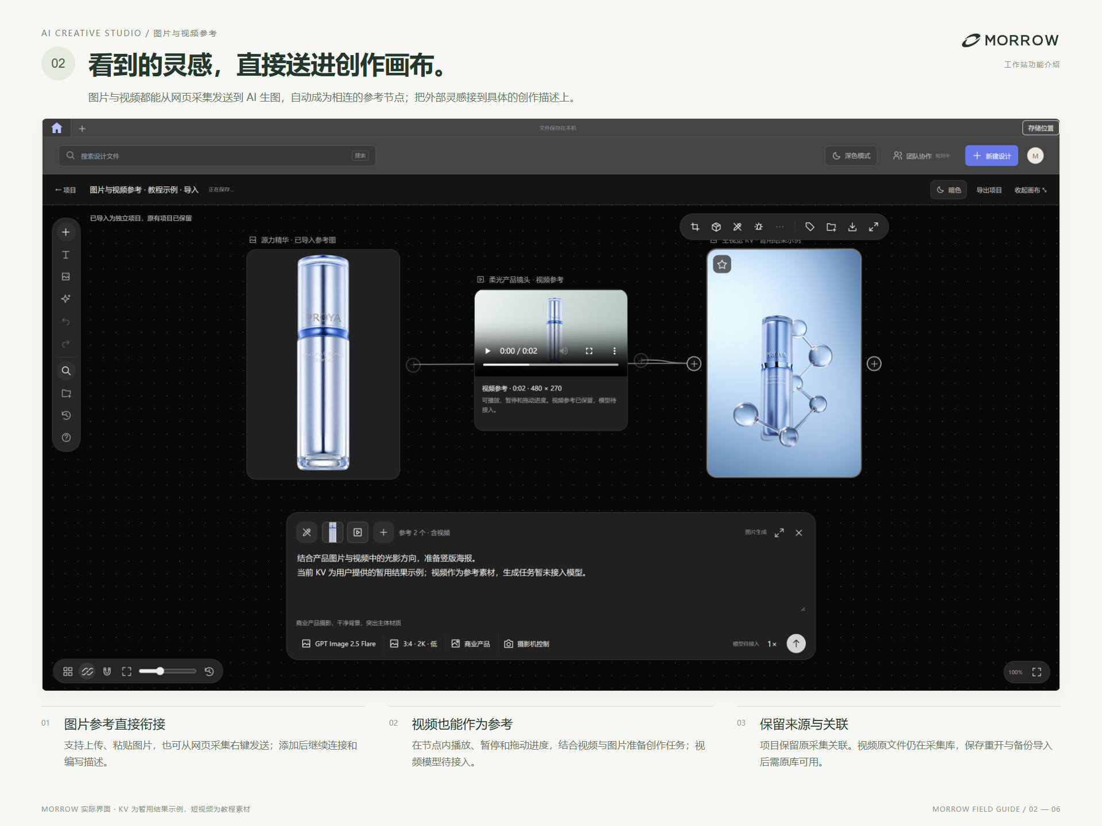Click the 存储位置 storage location button
The width and height of the screenshot is (1102, 826).
point(1041,128)
